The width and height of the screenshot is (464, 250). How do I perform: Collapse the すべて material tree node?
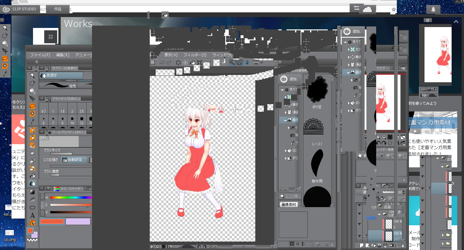(282, 90)
